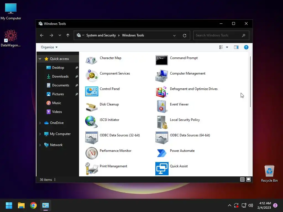Launch Command Prompt icon
This screenshot has width=283, height=212.
(161, 60)
